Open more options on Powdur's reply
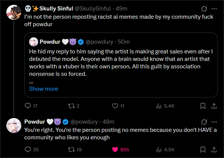This screenshot has width=224, height=158. 214,122
